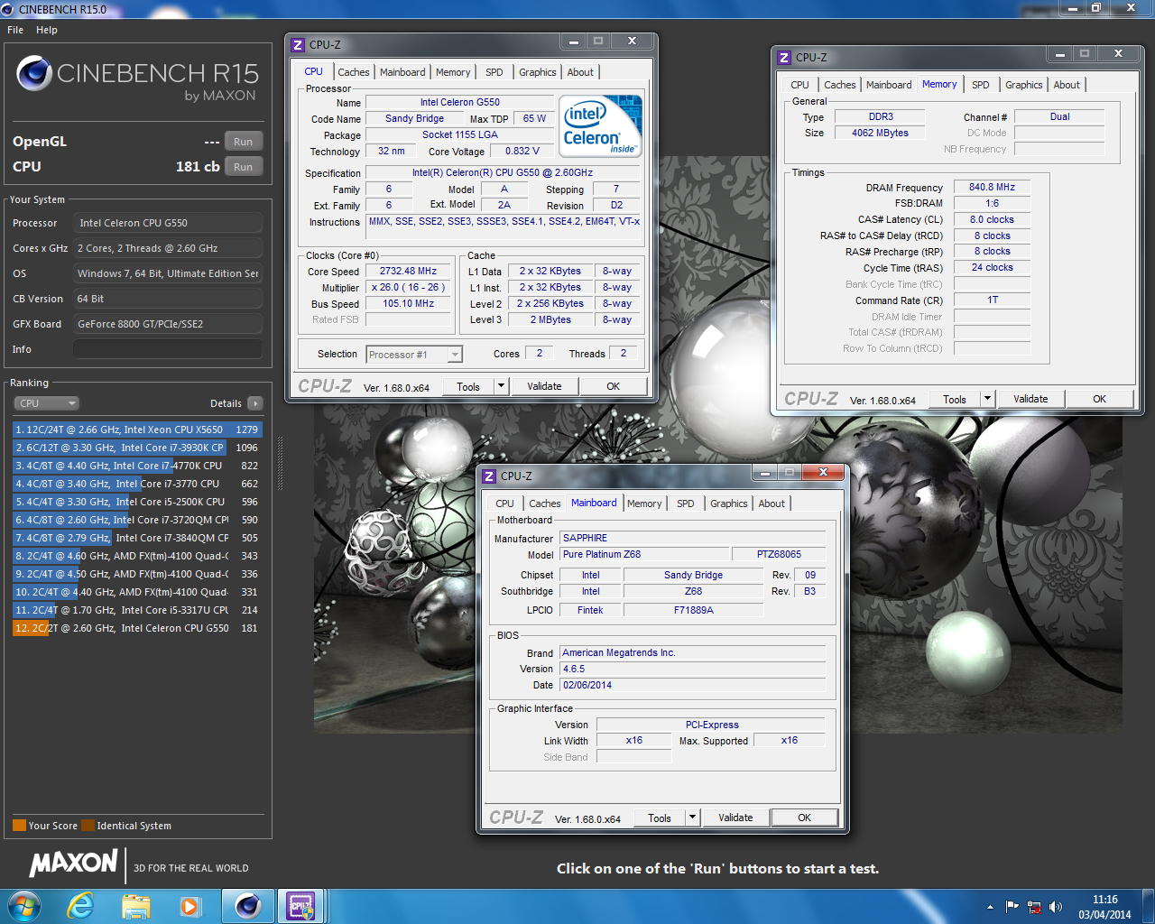Click the Cinebench R15 sphere logo
Viewport: 1155px width, 924px height.
pos(34,73)
